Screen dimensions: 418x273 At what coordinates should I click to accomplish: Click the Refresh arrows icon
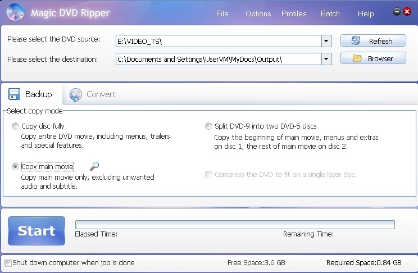tap(355, 41)
